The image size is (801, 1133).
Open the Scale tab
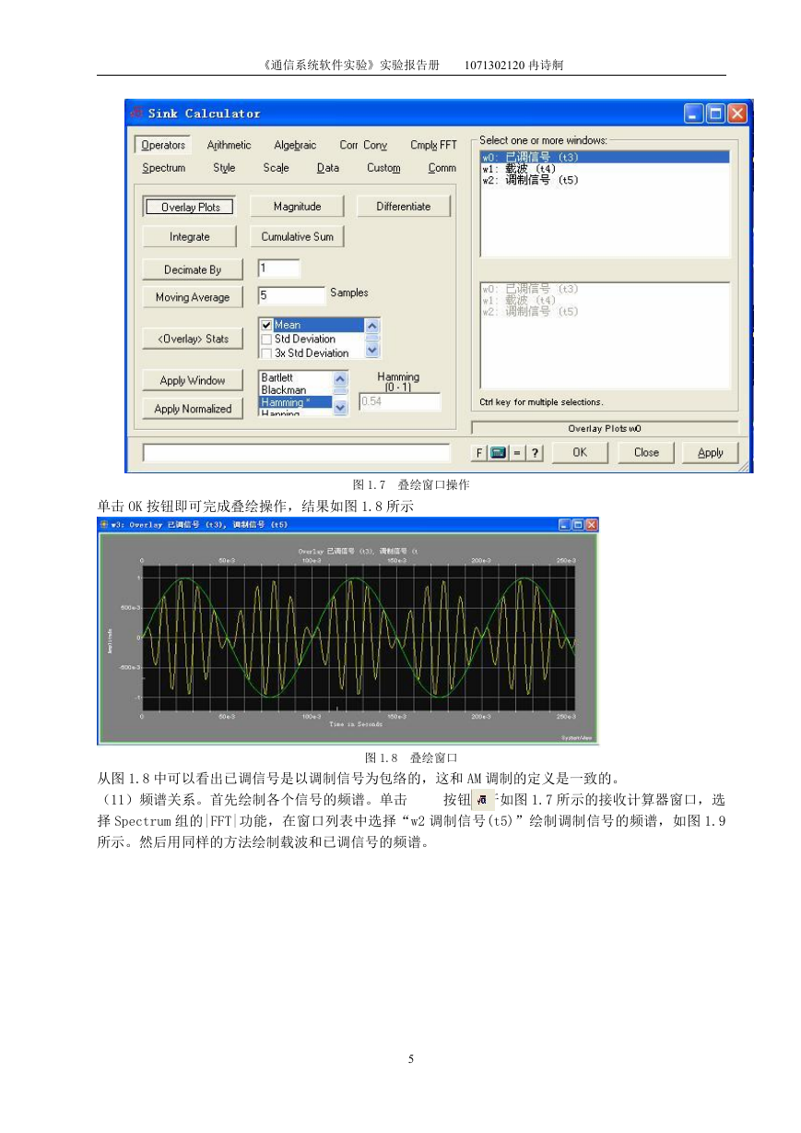(x=276, y=168)
